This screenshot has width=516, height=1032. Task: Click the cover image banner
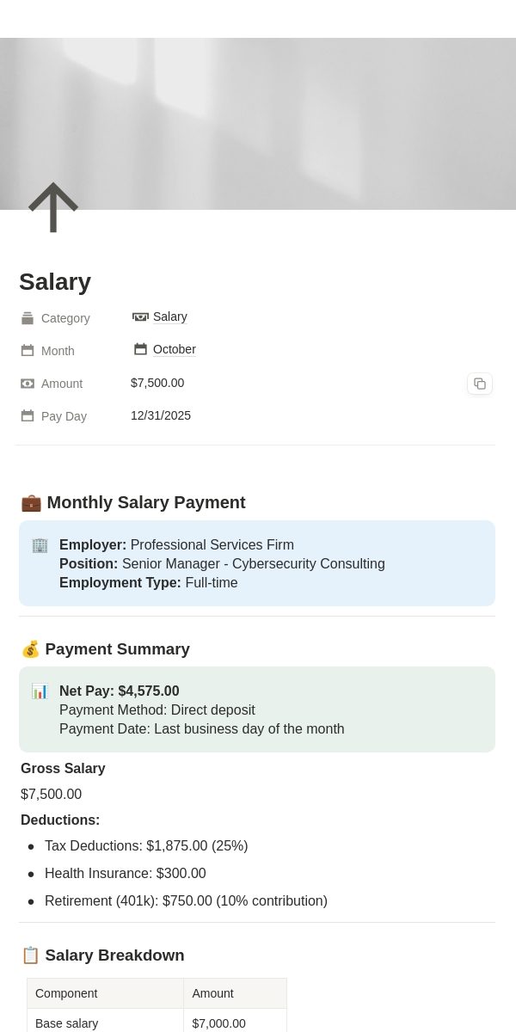(258, 124)
